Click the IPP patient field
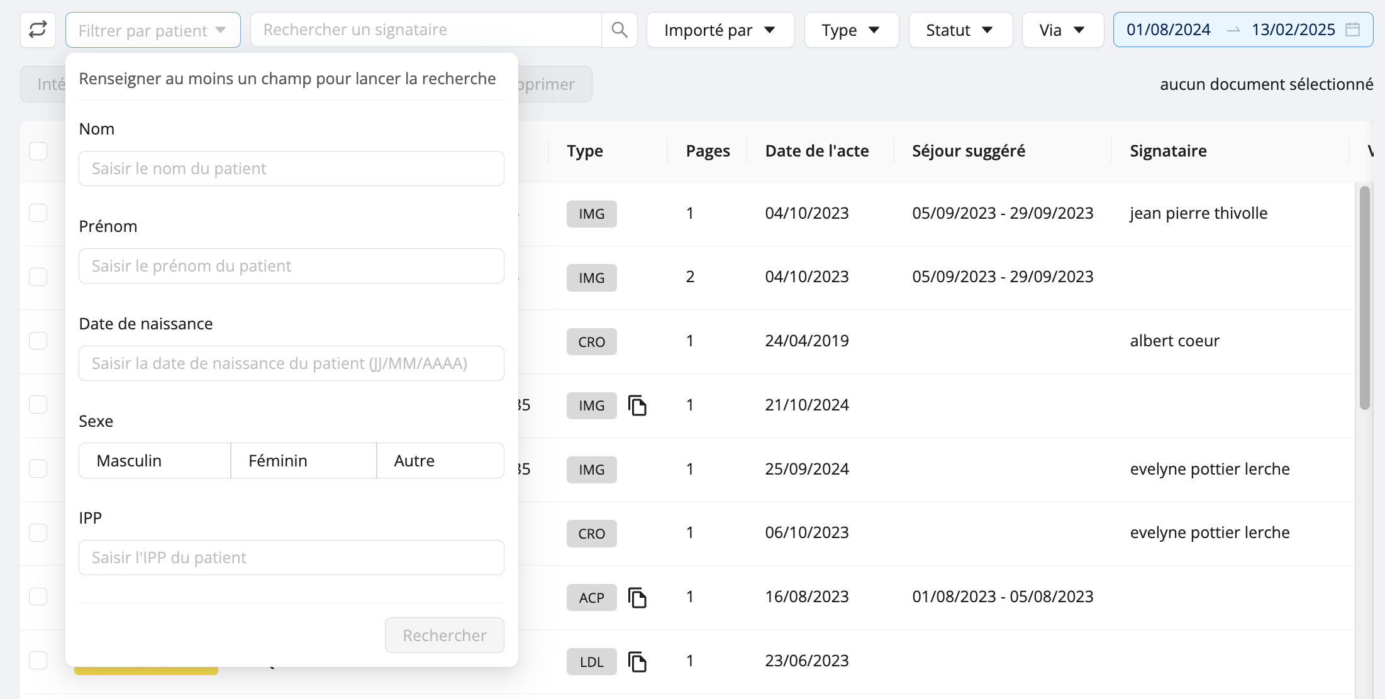Viewport: 1385px width, 699px height. tap(291, 558)
